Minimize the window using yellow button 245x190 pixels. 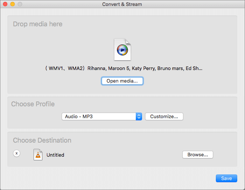pos(12,4)
